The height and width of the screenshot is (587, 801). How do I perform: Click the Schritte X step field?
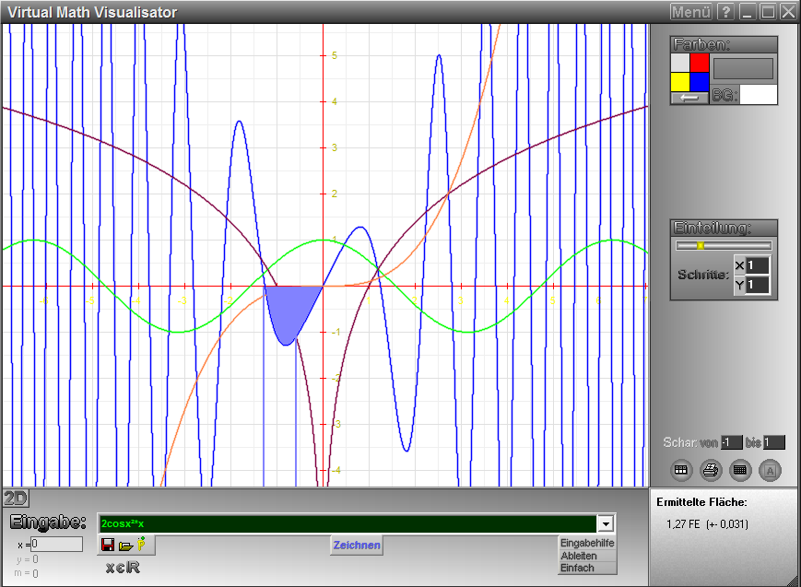point(757,265)
